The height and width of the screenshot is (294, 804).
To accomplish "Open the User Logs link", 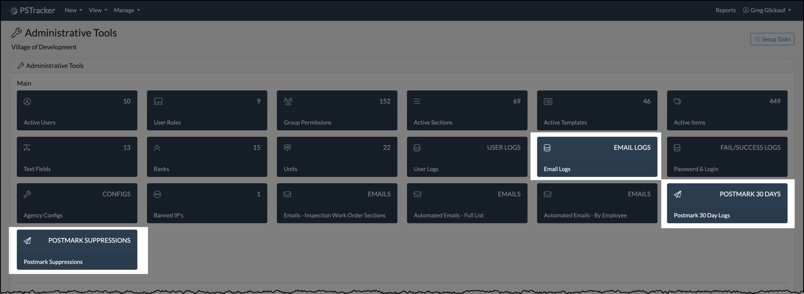I will point(426,169).
